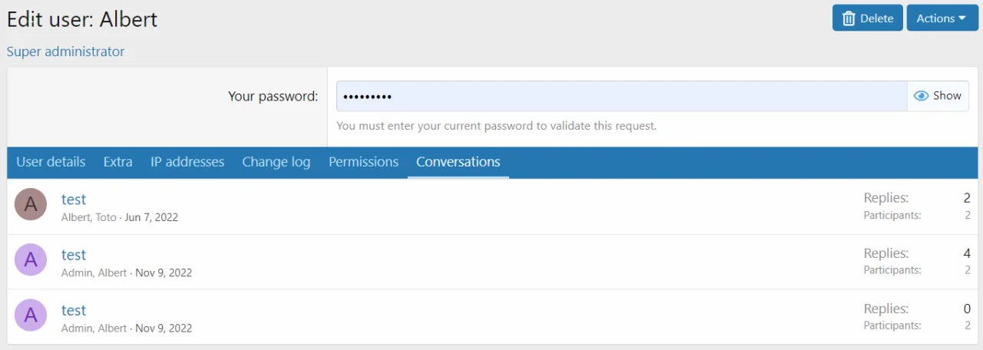
Task: Switch to the User details tab
Action: 51,162
